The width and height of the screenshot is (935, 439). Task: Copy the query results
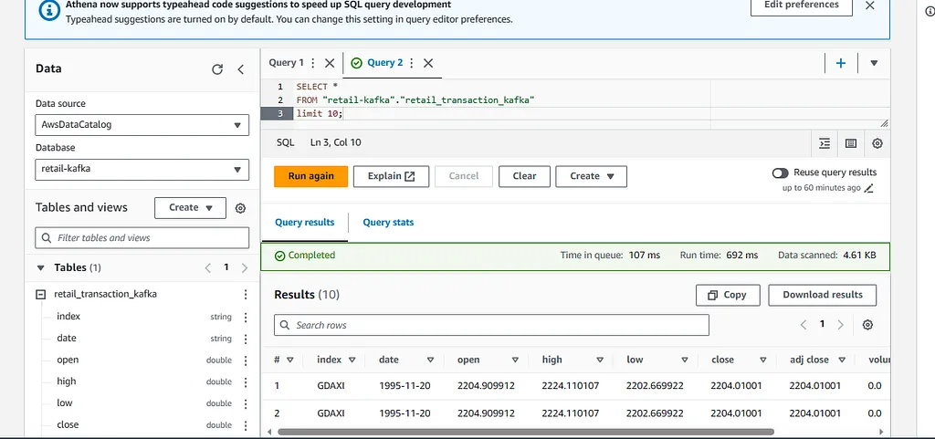728,294
